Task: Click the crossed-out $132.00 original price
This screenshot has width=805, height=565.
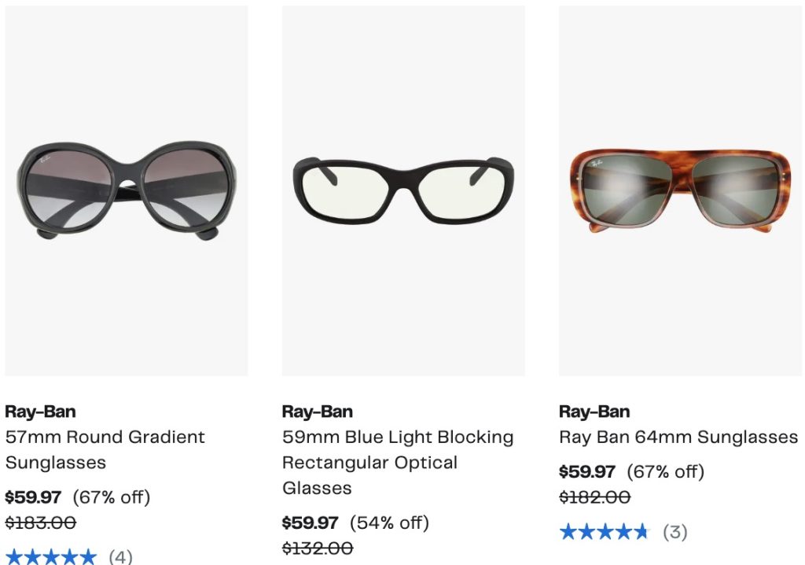Action: click(317, 548)
